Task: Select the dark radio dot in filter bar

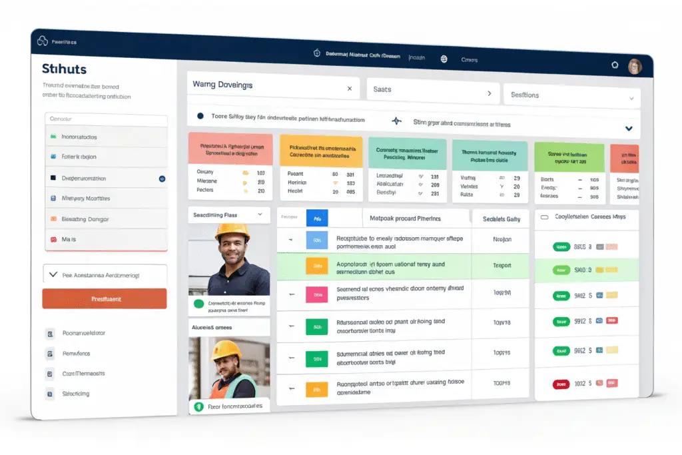Action: coord(200,116)
